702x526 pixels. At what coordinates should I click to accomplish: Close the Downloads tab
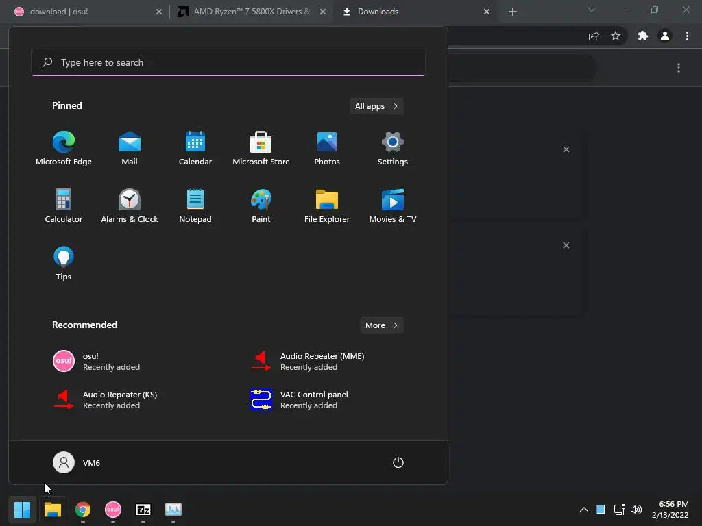tap(487, 12)
